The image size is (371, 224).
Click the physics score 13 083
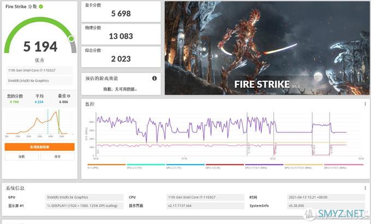[x=121, y=36]
